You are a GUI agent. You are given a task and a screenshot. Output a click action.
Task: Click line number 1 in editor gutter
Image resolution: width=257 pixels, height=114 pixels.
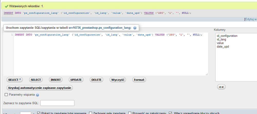[x=12, y=35]
